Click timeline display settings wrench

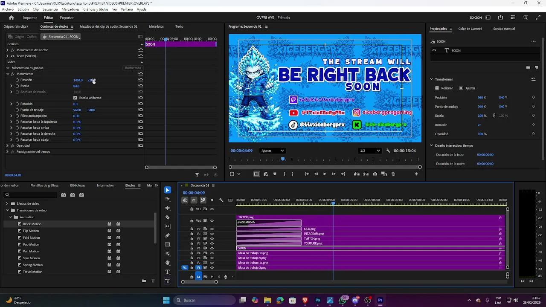coord(221,200)
